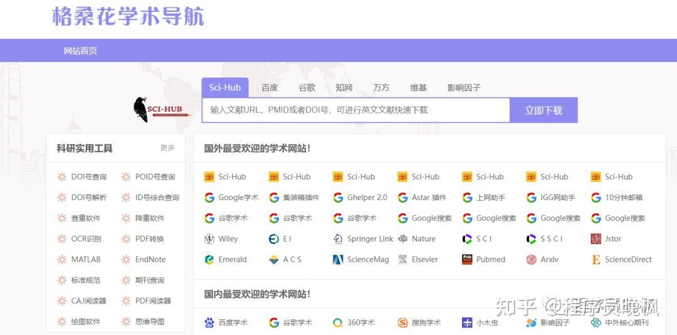
Task: Open the CAJ阅读器 link
Action: pyautogui.click(x=88, y=301)
